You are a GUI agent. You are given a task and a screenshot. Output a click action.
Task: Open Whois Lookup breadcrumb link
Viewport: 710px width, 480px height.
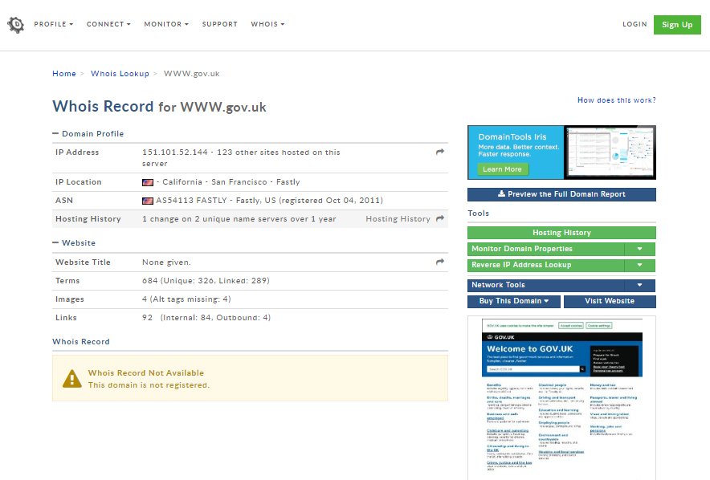120,73
